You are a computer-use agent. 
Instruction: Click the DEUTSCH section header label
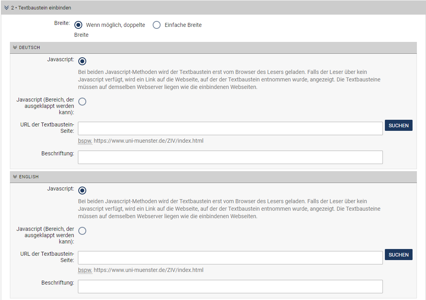coord(30,47)
